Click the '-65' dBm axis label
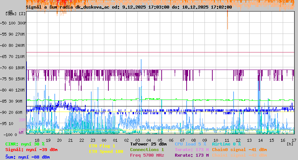 pyautogui.click(x=3, y=57)
